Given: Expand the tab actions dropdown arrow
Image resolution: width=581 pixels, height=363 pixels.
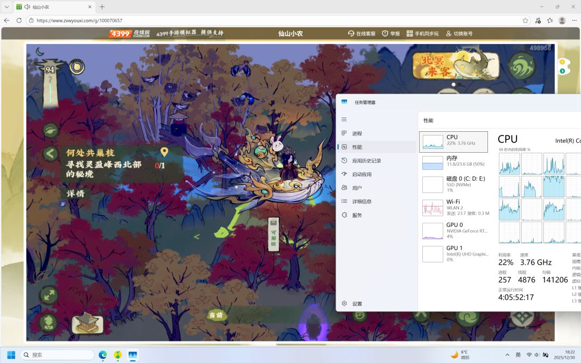Looking at the screenshot, I should (x=6, y=6).
